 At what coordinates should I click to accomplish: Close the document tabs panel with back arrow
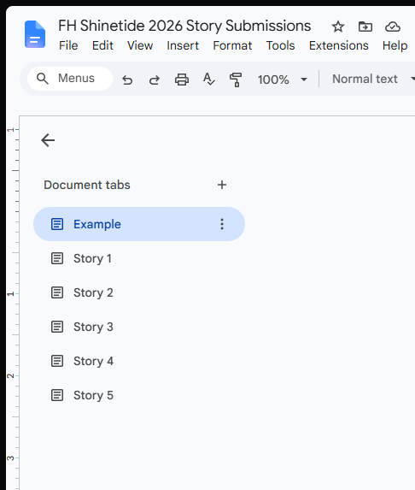48,140
